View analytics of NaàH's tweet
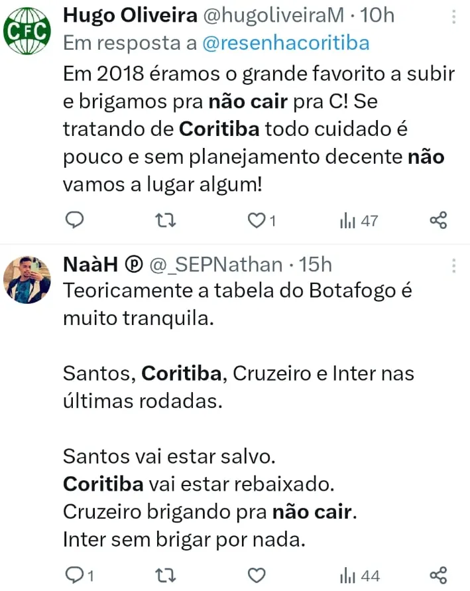The width and height of the screenshot is (470, 591). (359, 574)
